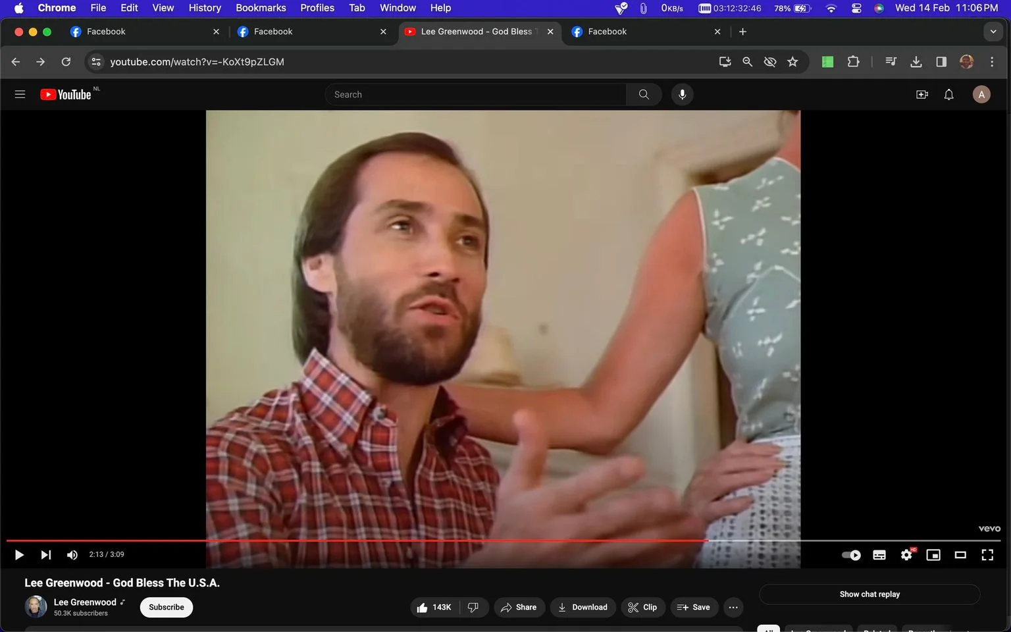Enable miniplayer mode
The height and width of the screenshot is (632, 1011).
pos(933,555)
